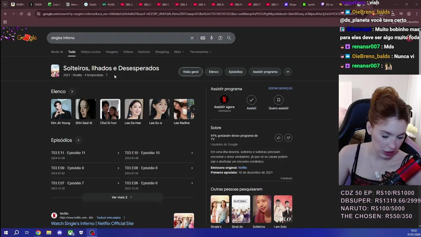Open T03 E07 Episódio 7 row
Screen dimensions: 421x237
pos(85,185)
